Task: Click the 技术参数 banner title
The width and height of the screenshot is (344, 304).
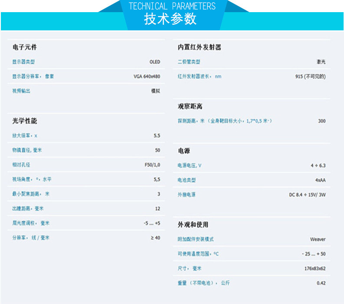Action: (x=170, y=20)
